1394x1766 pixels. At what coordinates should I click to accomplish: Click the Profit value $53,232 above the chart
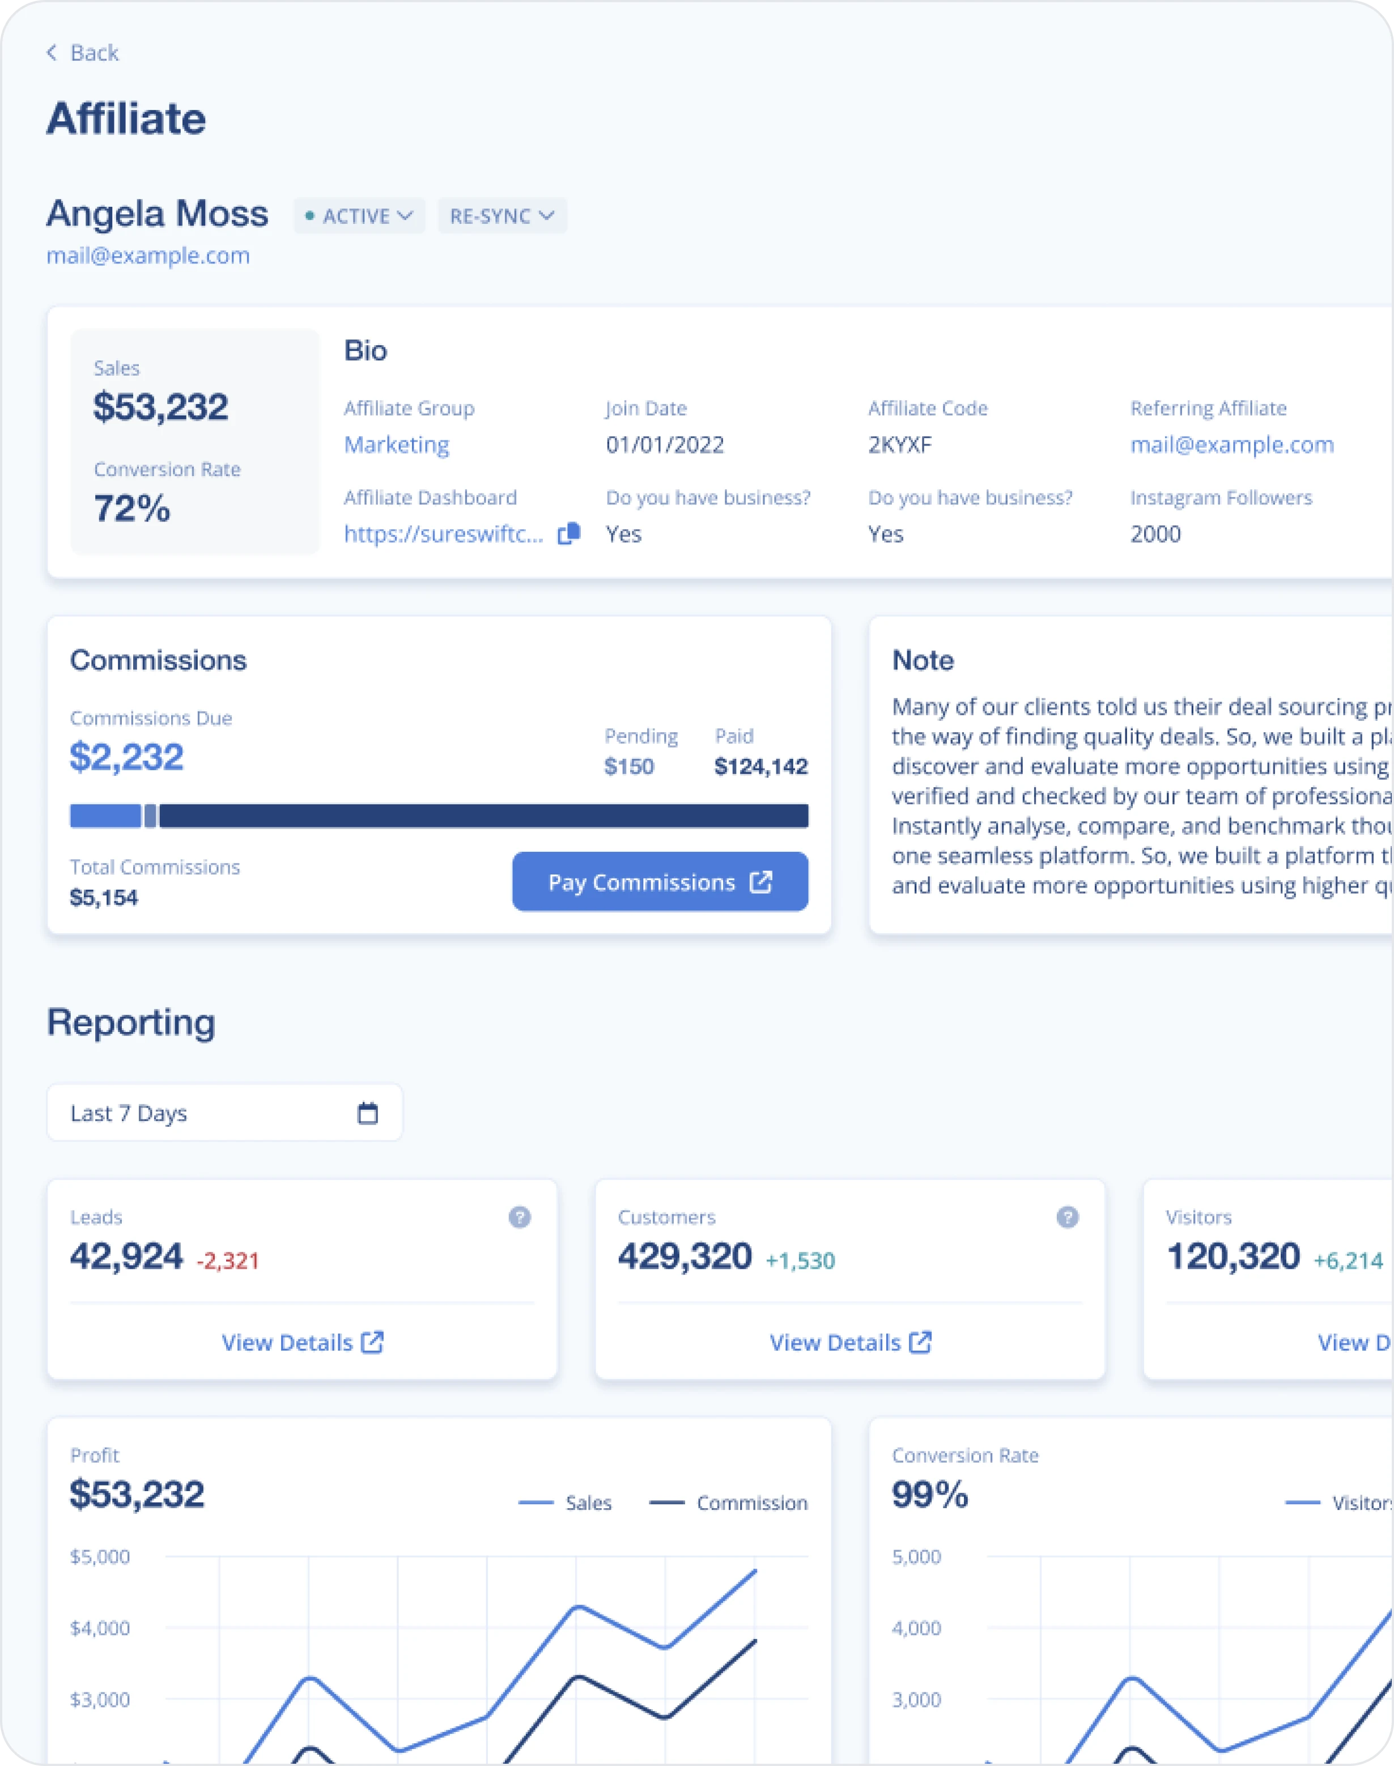pos(137,1495)
